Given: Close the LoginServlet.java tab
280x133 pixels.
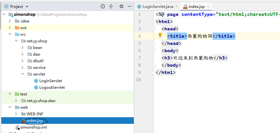Looking at the screenshot, I should 177,6.
